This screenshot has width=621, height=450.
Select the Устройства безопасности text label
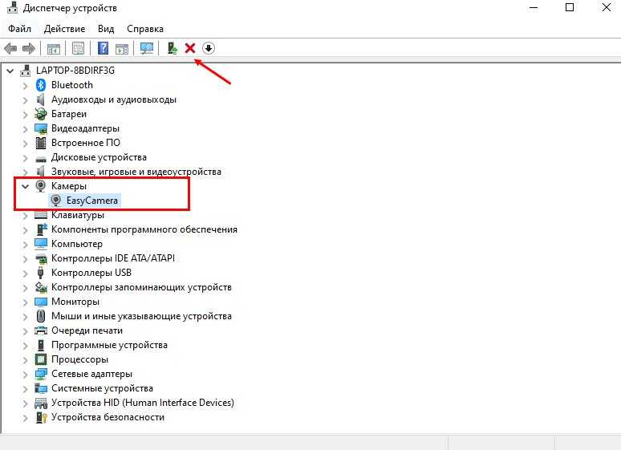tap(108, 417)
